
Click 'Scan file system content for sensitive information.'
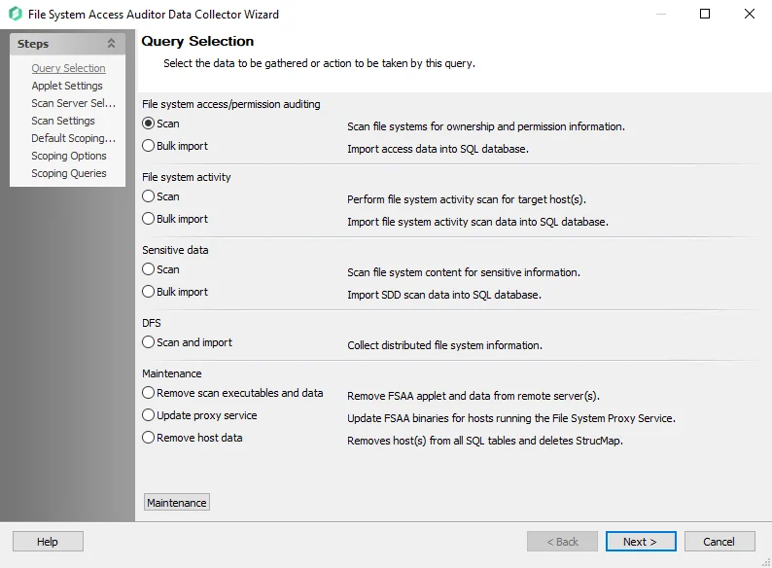(x=464, y=272)
